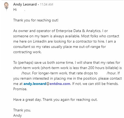Click the 'Thank you for reaching out!' sentence
The height and width of the screenshot is (118, 124).
36,20
